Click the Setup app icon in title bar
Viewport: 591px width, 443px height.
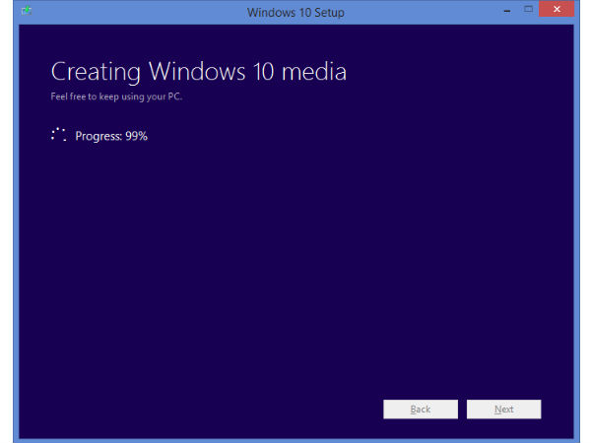(x=26, y=11)
